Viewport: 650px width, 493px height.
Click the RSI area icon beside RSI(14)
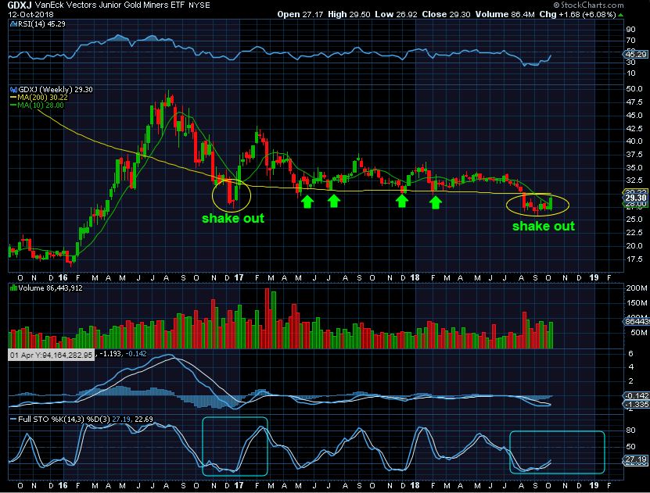tap(13, 24)
